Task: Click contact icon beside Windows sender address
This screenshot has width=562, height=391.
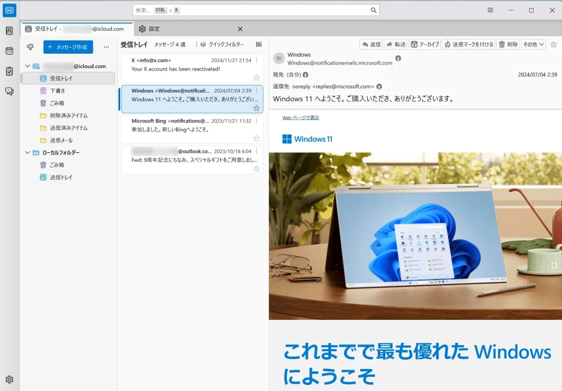Action: [398, 58]
